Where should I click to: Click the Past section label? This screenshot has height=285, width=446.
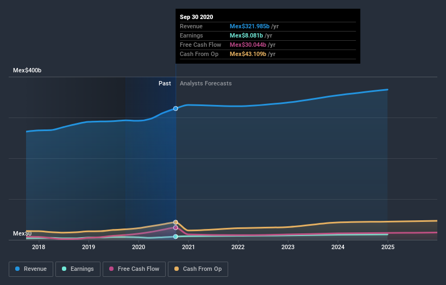point(165,83)
